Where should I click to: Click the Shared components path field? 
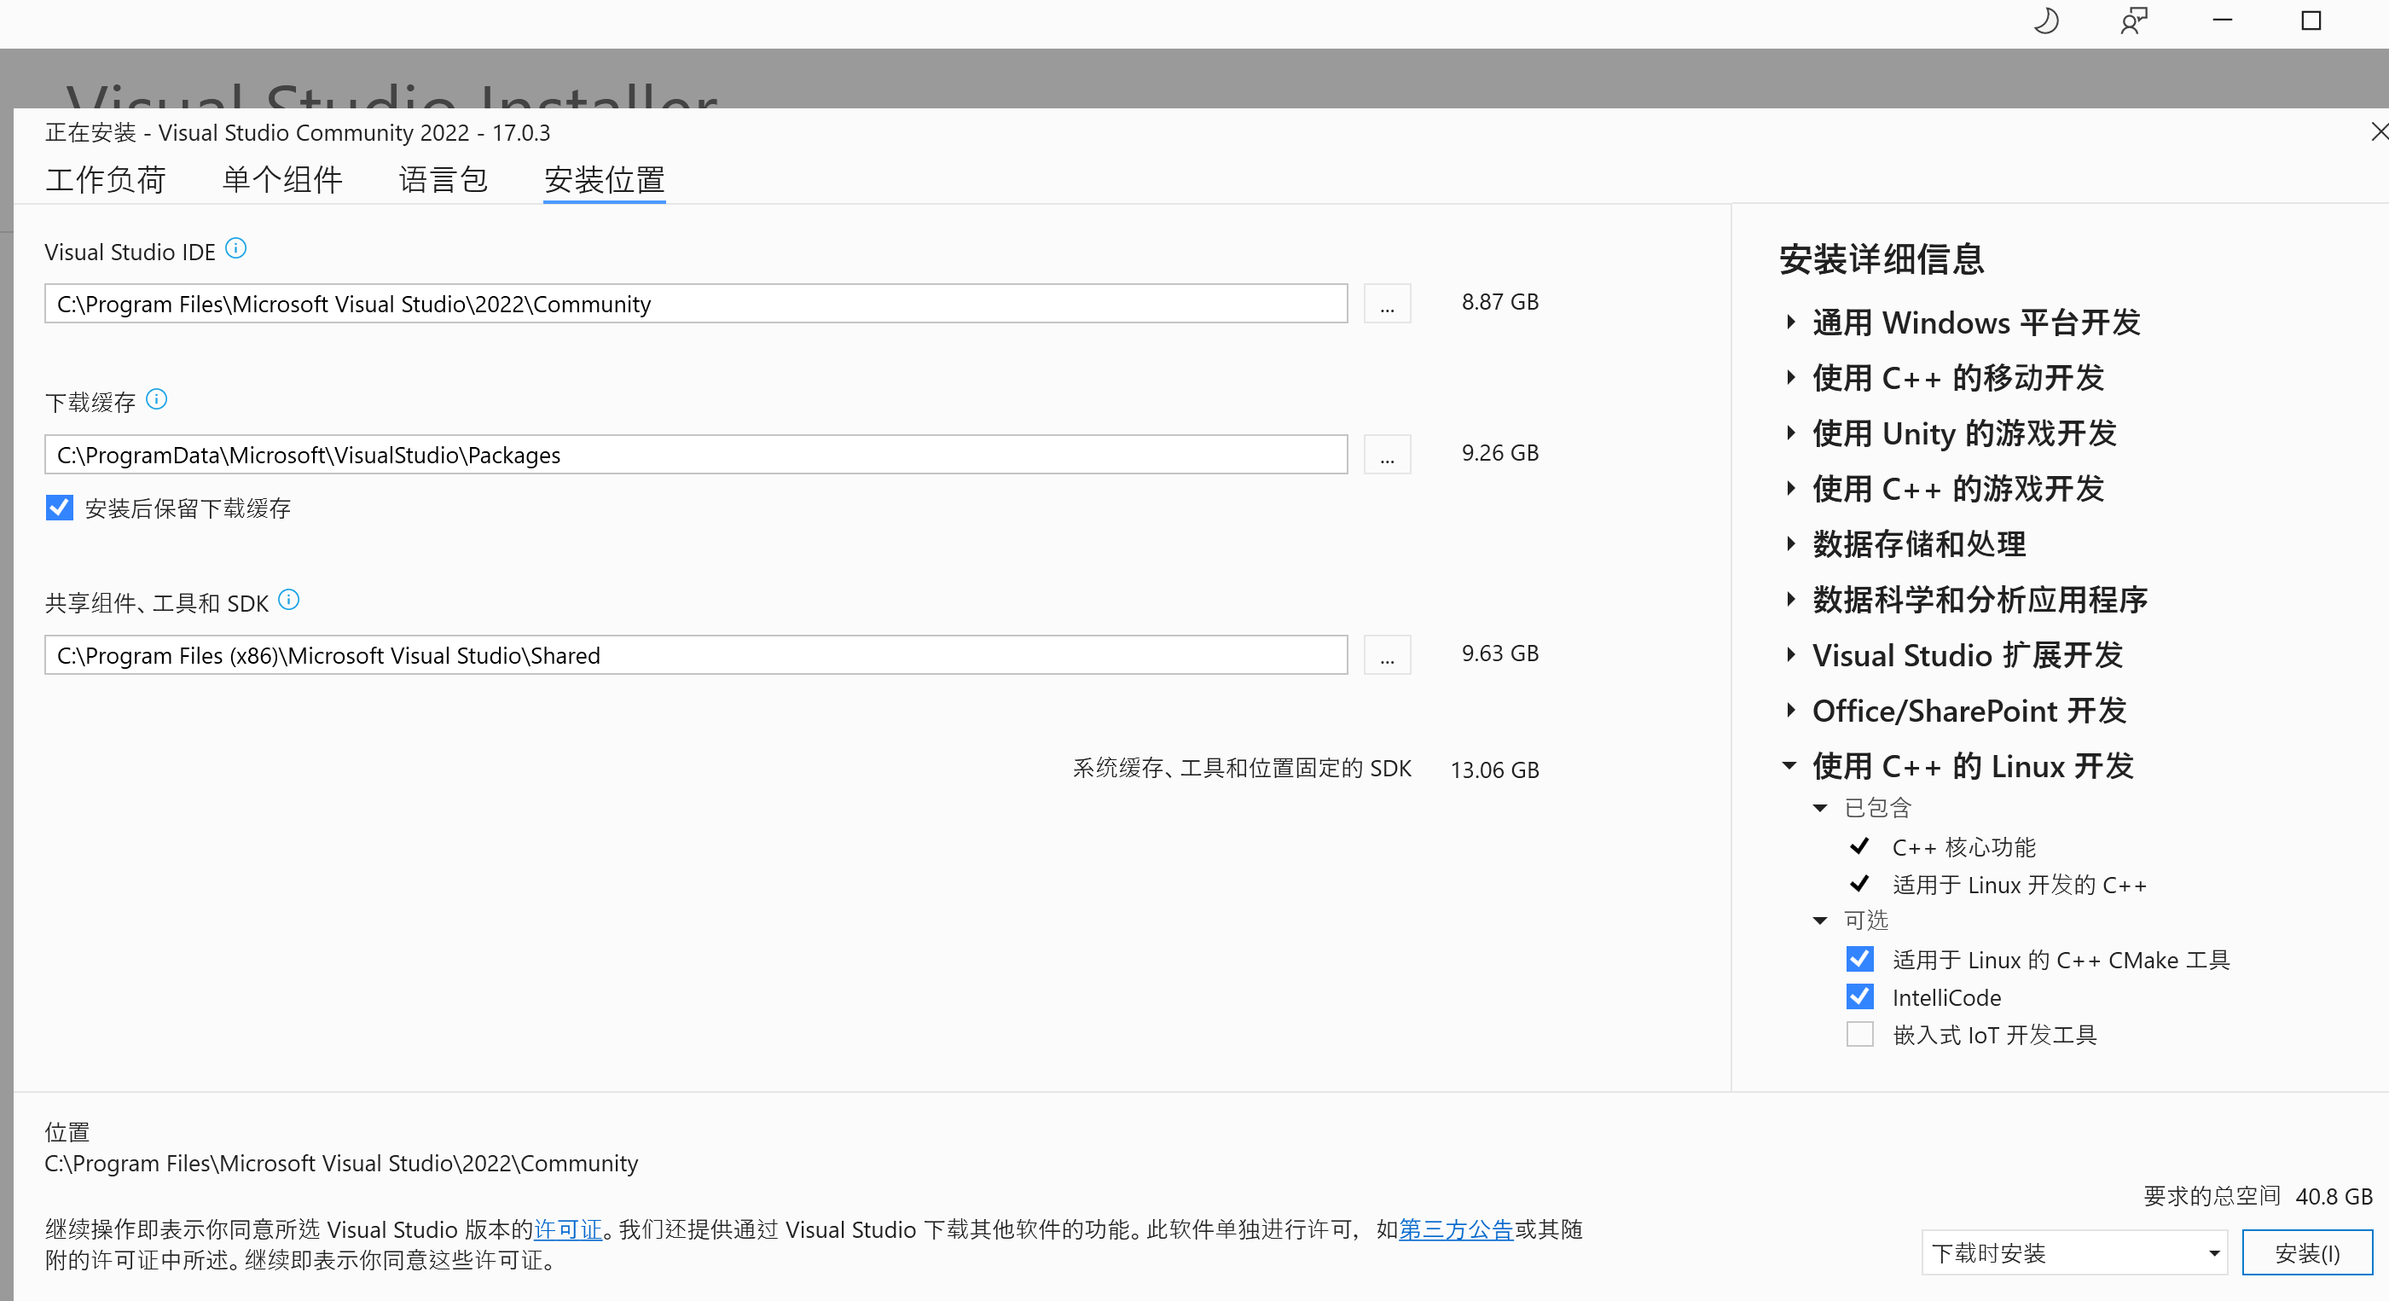[x=696, y=655]
